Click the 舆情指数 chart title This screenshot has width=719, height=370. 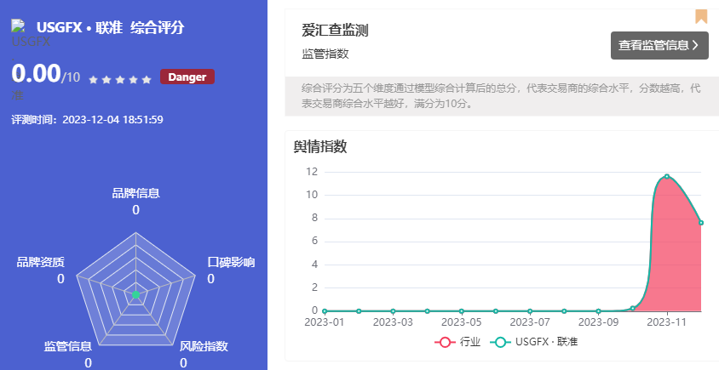(320, 146)
